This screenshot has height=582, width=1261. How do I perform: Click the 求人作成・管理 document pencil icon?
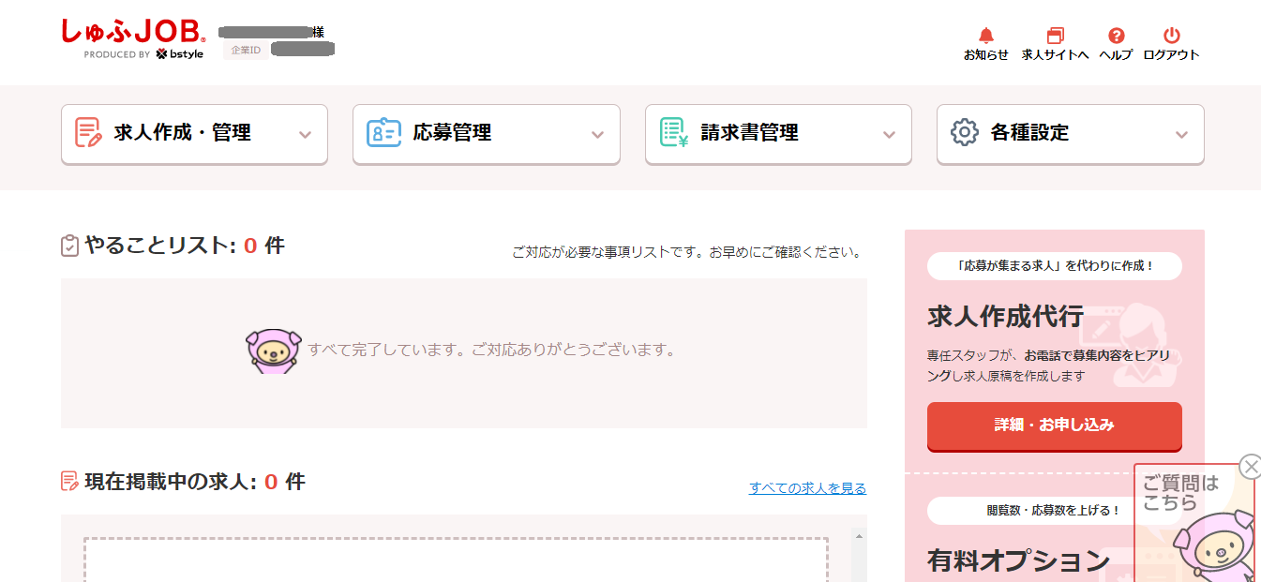click(x=89, y=133)
